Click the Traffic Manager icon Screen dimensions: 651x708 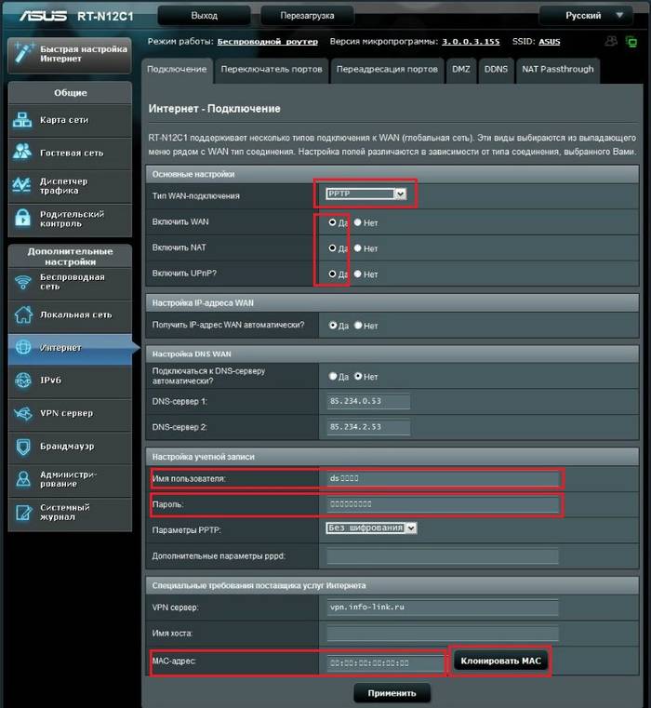pyautogui.click(x=23, y=185)
